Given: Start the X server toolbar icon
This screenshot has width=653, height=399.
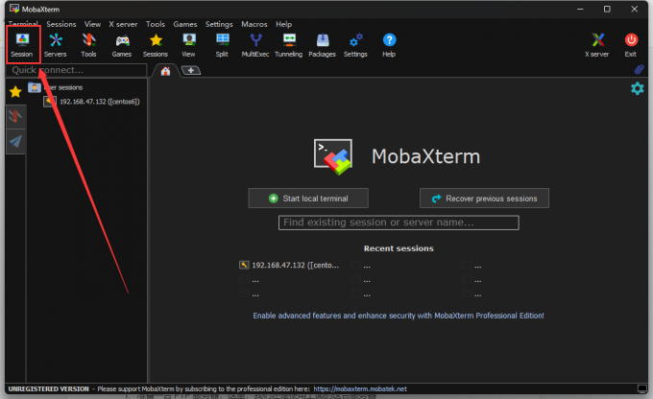Looking at the screenshot, I should [597, 45].
